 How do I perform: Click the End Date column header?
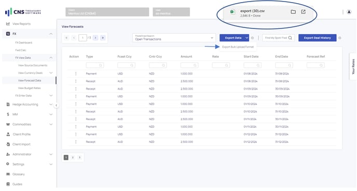coord(281,56)
